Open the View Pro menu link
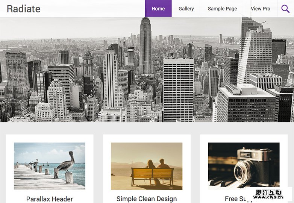The image size is (294, 203). pos(261,9)
